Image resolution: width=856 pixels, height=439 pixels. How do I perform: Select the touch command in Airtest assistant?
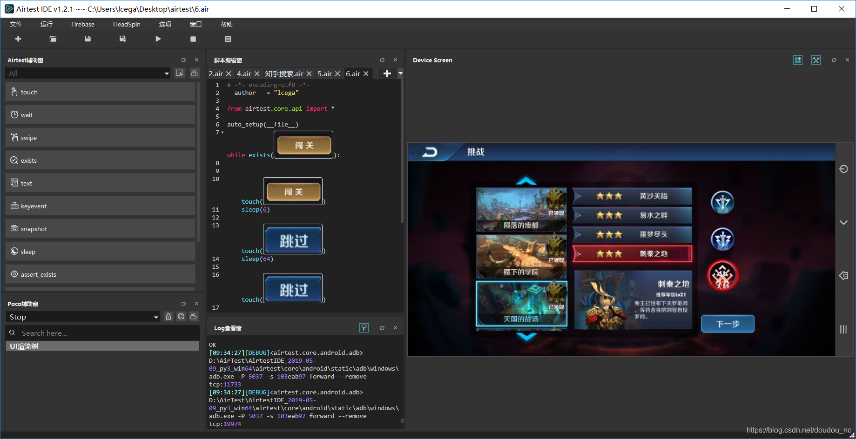(x=100, y=92)
